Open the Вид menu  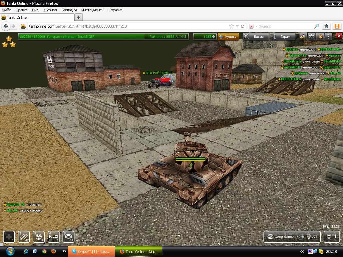(35, 10)
